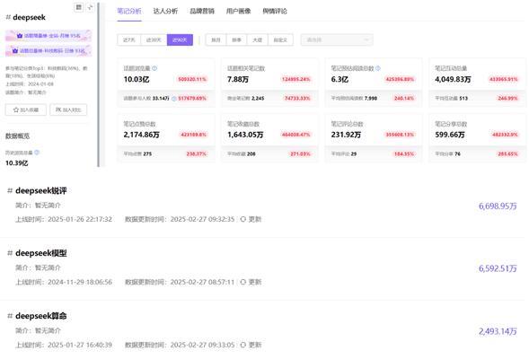Click the second purple ranking badge
Screen dimensions: 529x359
pyautogui.click(x=48, y=50)
